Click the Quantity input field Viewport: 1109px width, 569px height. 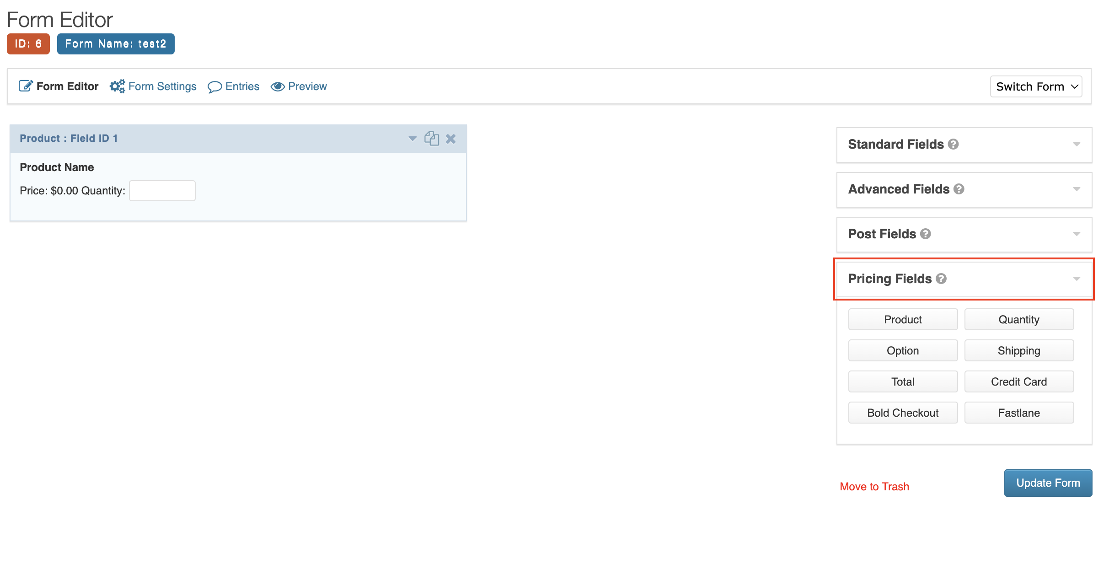162,190
